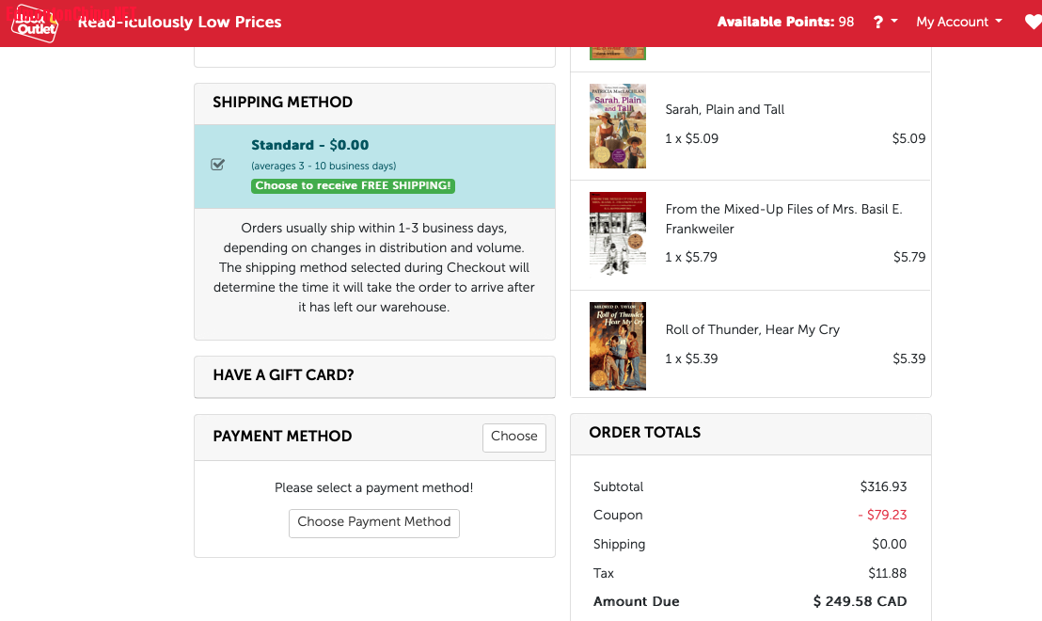Image resolution: width=1042 pixels, height=621 pixels.
Task: Toggle the Standard shipping checkbox
Action: [x=217, y=165]
